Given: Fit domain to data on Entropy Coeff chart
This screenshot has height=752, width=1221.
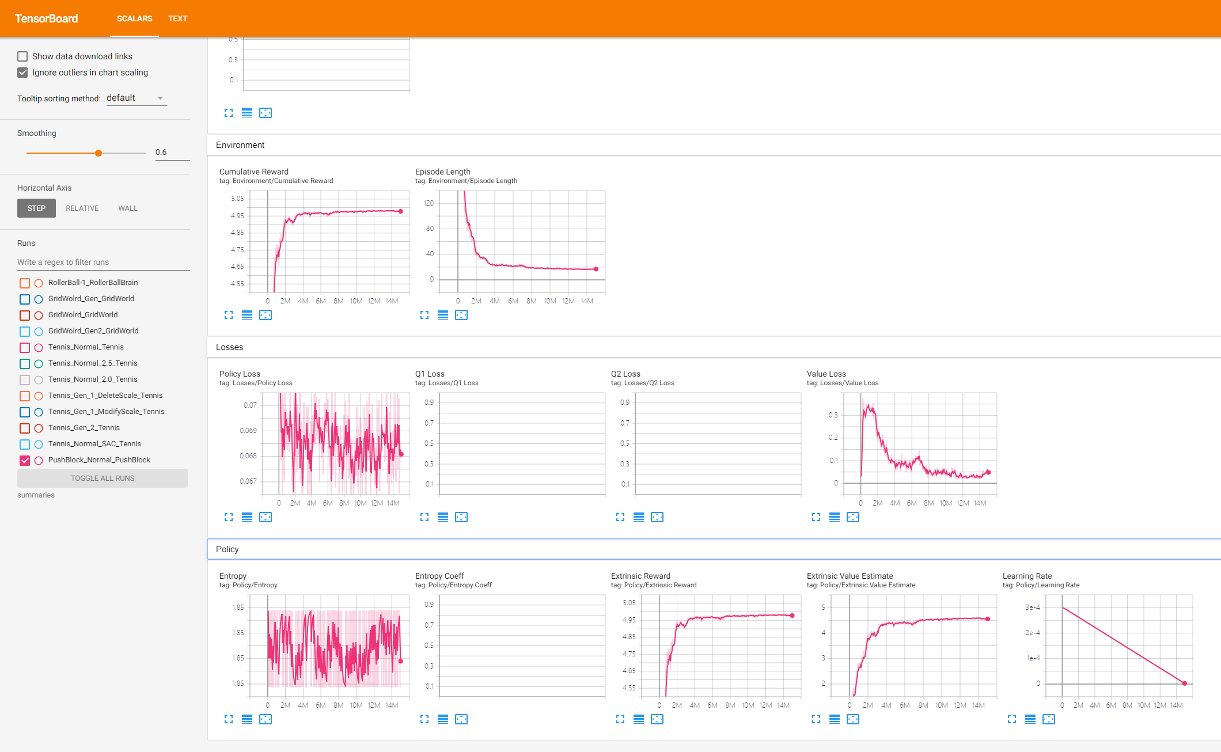Looking at the screenshot, I should [461, 719].
